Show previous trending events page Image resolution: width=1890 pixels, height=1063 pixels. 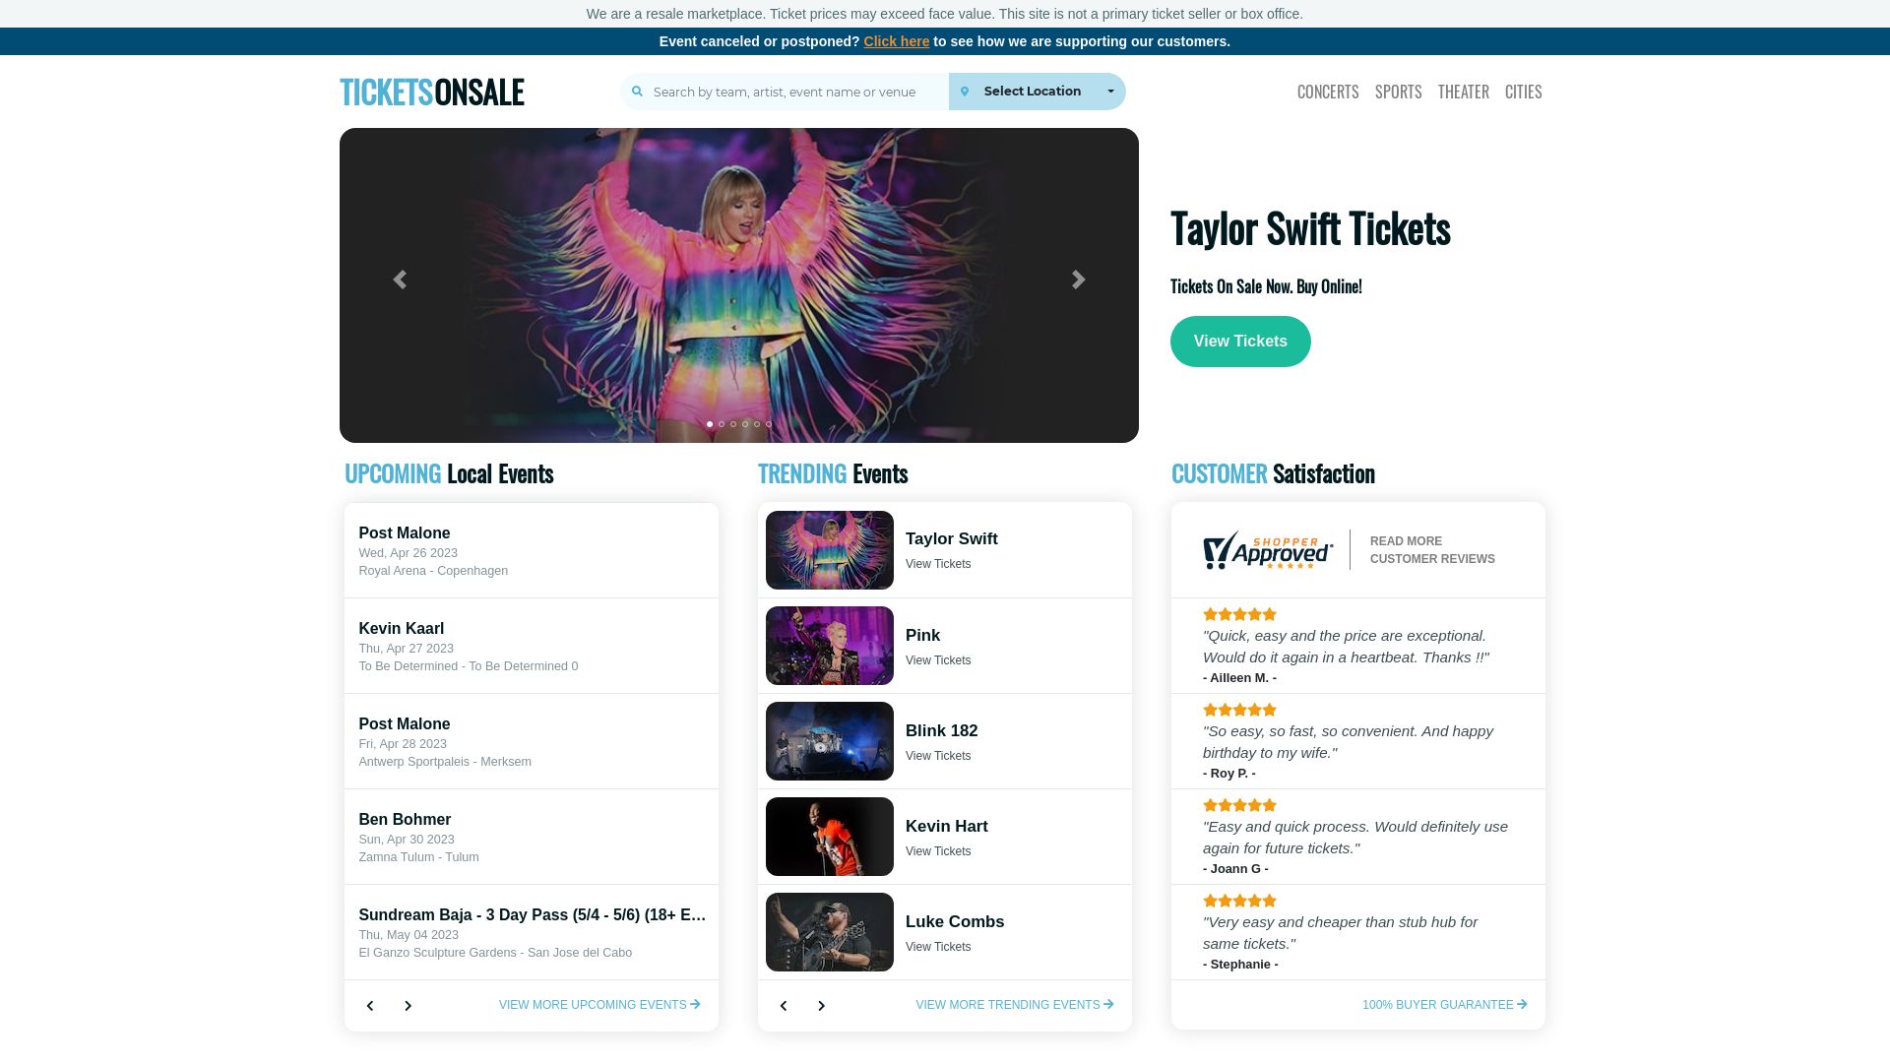(784, 1006)
